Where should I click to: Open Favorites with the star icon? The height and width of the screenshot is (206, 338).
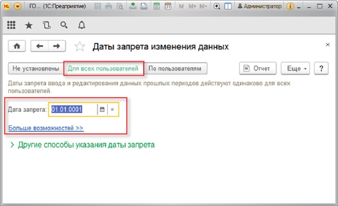click(x=28, y=25)
